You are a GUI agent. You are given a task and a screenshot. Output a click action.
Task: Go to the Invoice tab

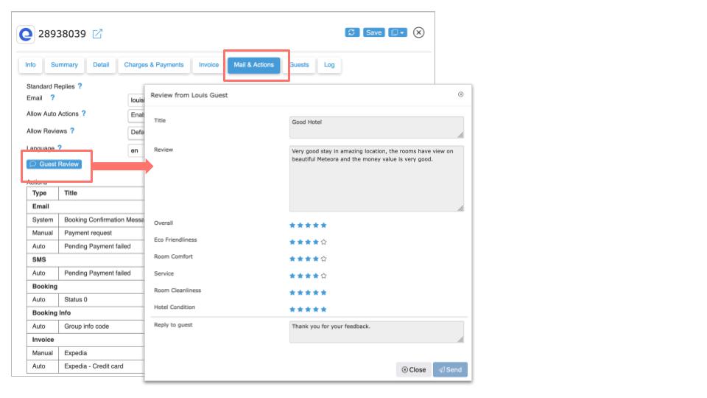208,65
